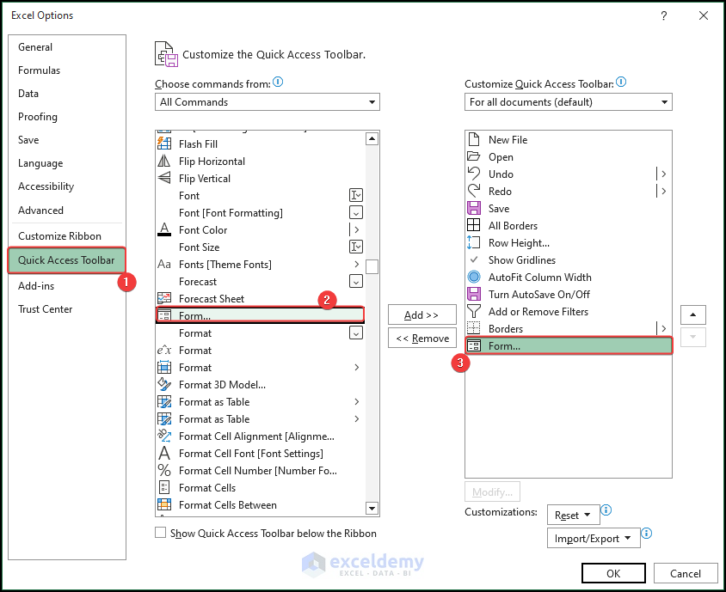Select the Save toolbar icon

click(474, 208)
